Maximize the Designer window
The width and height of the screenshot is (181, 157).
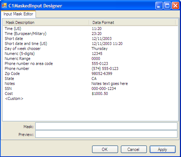click(x=167, y=6)
